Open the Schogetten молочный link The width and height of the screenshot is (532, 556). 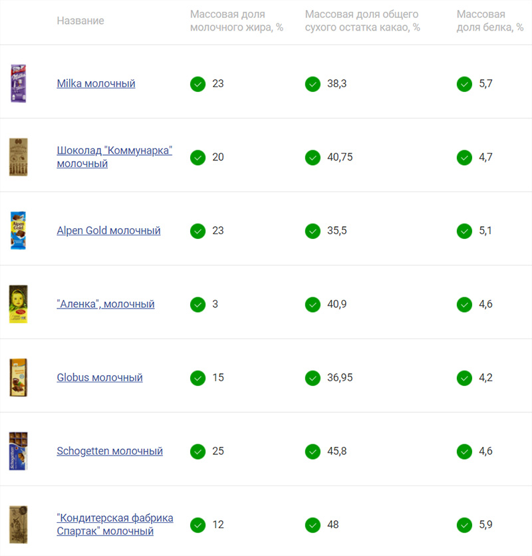click(110, 451)
